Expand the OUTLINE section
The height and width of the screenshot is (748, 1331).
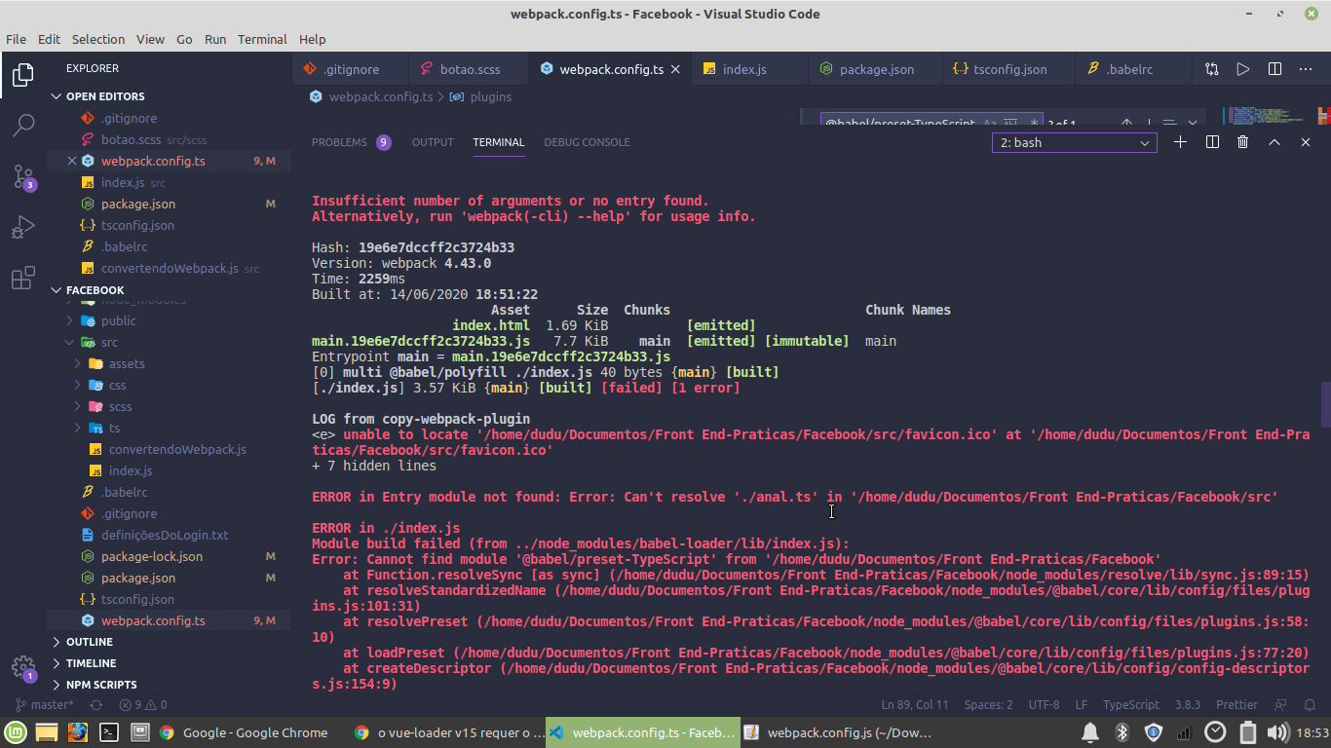(x=89, y=642)
